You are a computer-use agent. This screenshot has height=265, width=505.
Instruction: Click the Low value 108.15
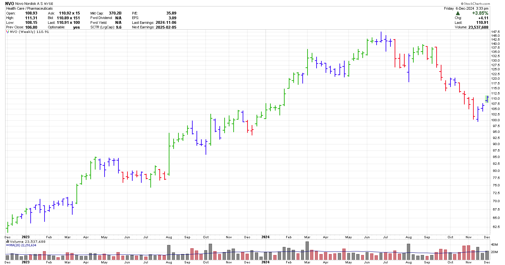(x=31, y=23)
